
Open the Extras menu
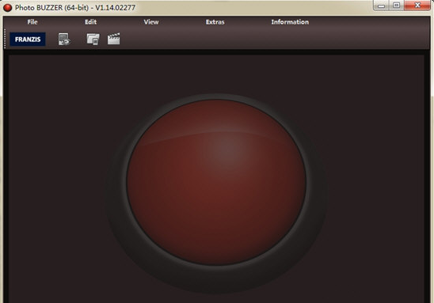click(215, 22)
